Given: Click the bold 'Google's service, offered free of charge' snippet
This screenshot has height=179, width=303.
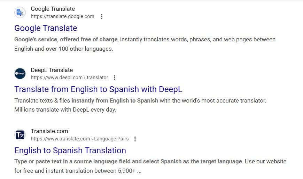Looking at the screenshot, I should pos(66,40).
